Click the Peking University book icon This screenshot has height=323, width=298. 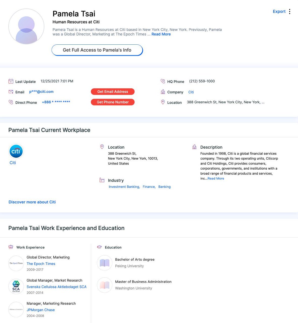(x=104, y=263)
